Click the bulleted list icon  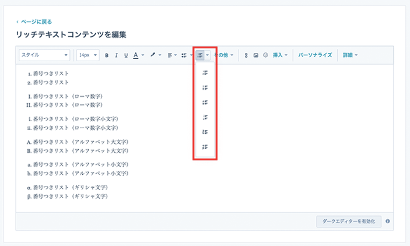coord(184,55)
